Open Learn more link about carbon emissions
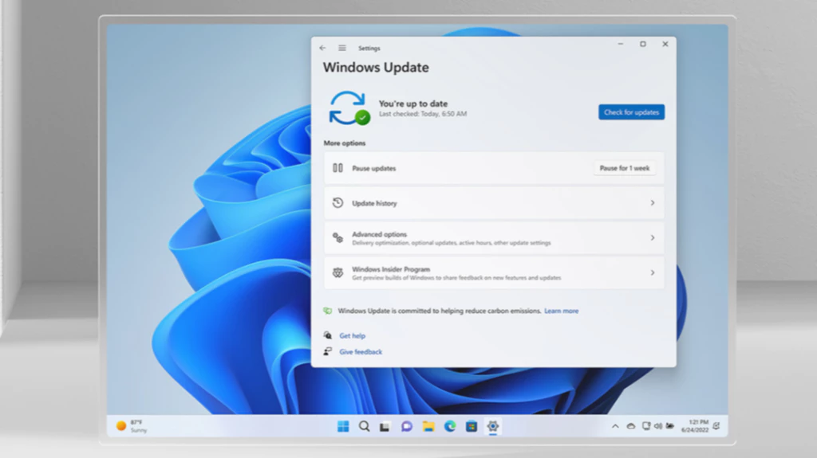The width and height of the screenshot is (817, 458). [561, 311]
